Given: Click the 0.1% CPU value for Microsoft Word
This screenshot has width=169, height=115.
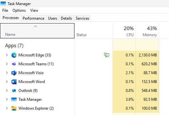Looking at the screenshot, I should [x=130, y=82].
